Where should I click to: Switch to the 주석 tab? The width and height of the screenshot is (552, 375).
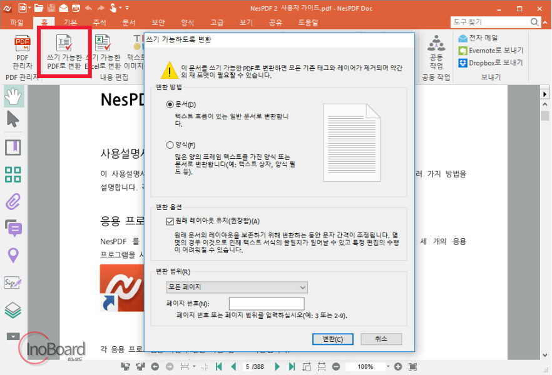coord(100,22)
